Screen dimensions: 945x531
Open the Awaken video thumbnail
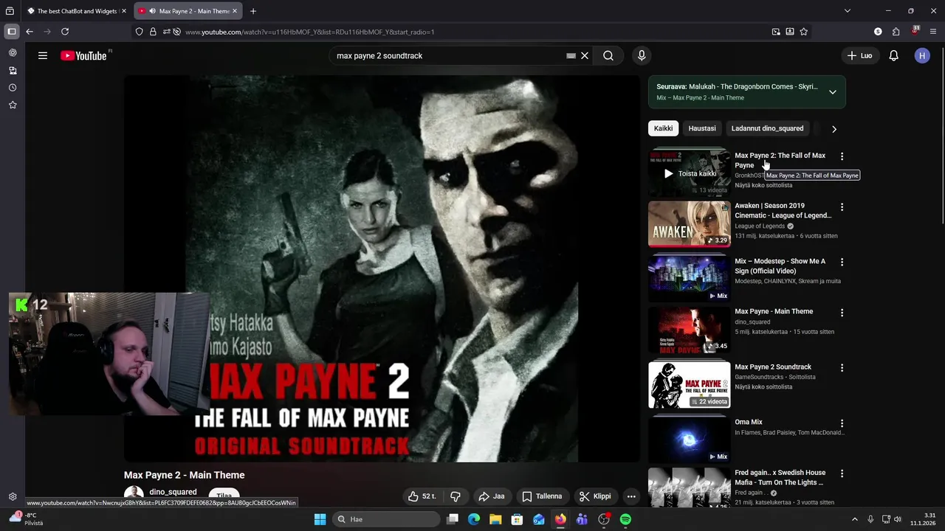(689, 223)
